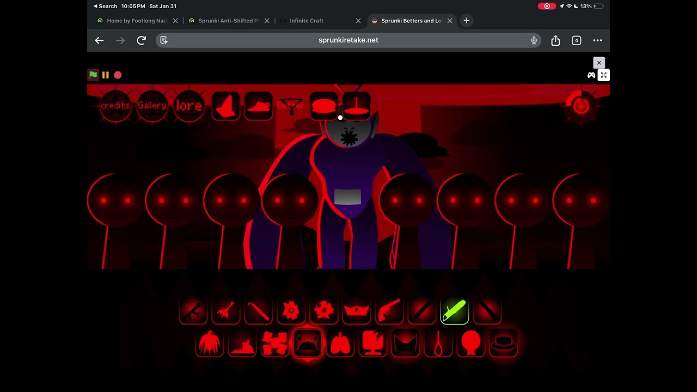This screenshot has height=392, width=697.
Task: Tap the microphone voice search icon
Action: [534, 40]
